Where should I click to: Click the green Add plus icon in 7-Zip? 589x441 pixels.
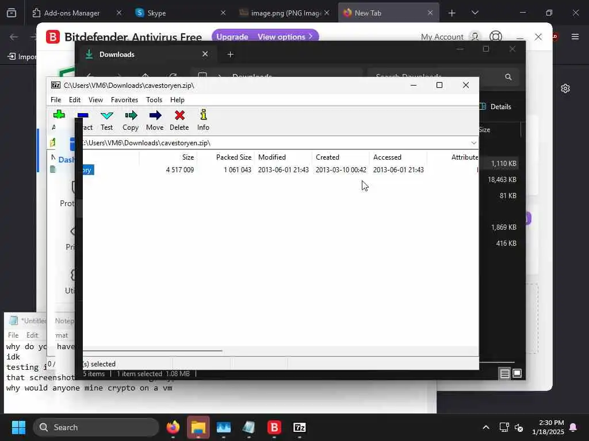click(59, 115)
